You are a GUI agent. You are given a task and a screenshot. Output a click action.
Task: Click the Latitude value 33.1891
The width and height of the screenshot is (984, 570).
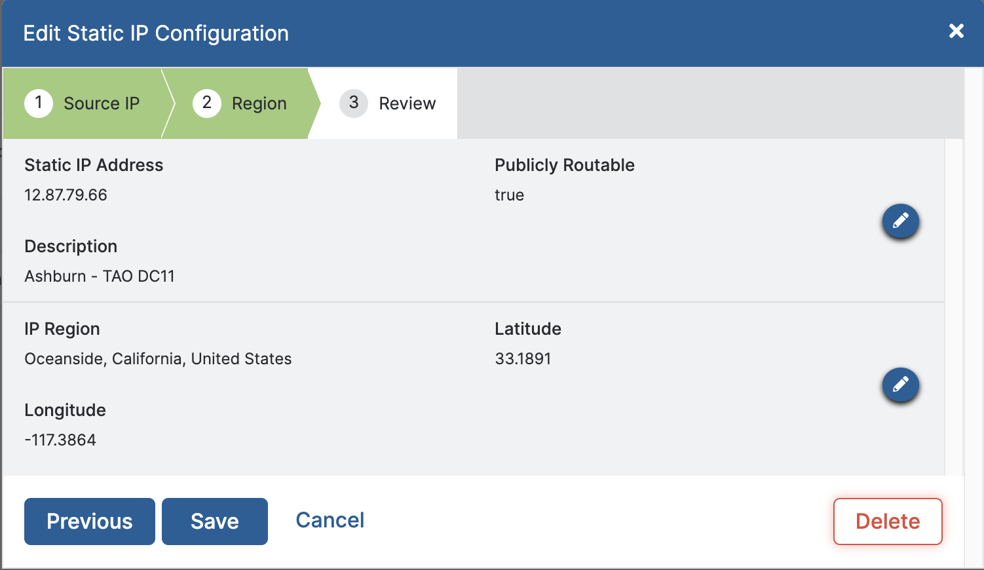pos(523,358)
